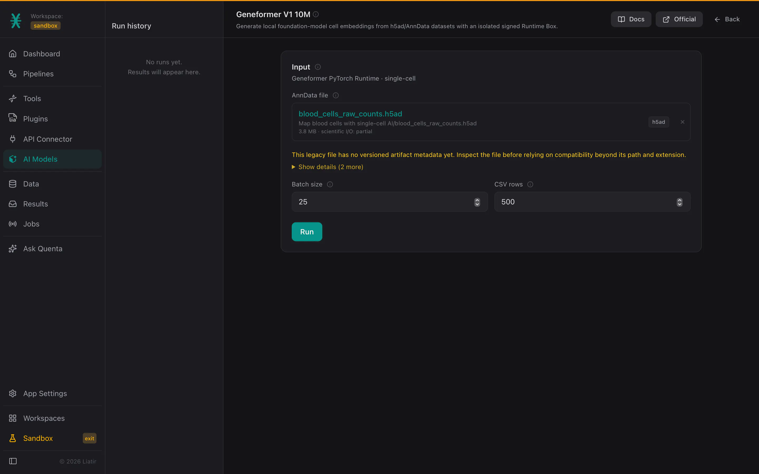Click the Run history heading

(x=132, y=26)
